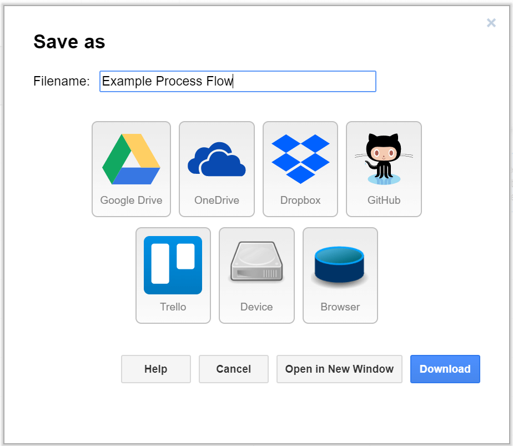Click the "Browser" text label

click(x=340, y=307)
